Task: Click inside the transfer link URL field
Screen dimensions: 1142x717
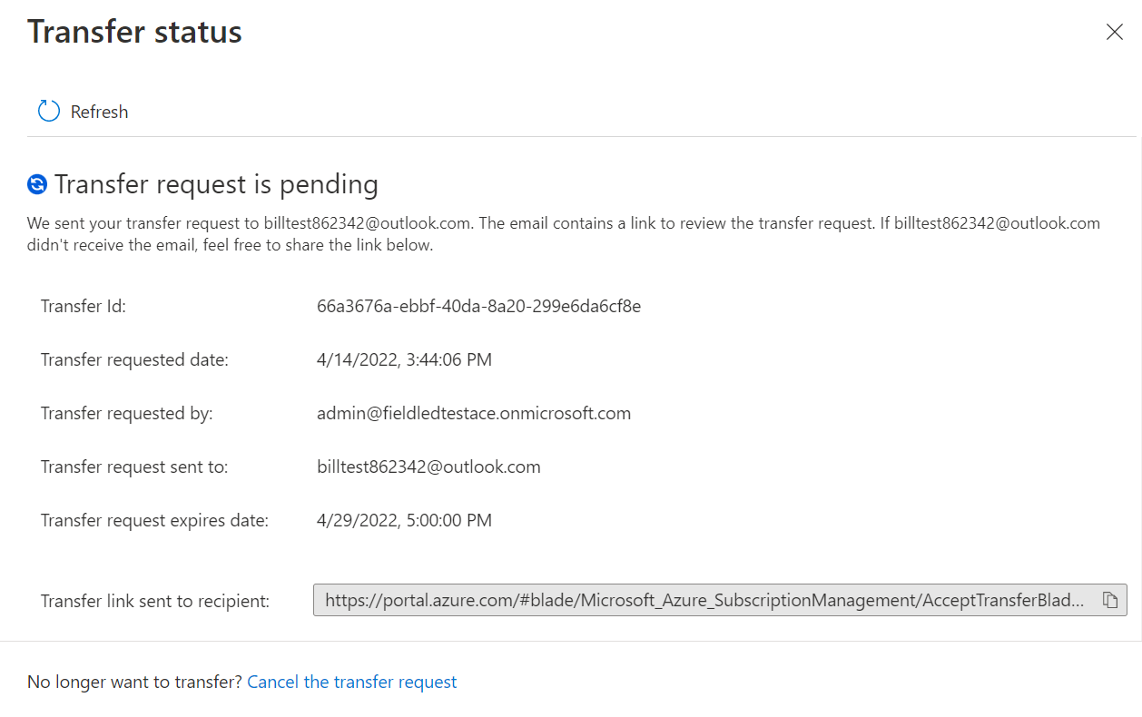Action: tap(704, 600)
